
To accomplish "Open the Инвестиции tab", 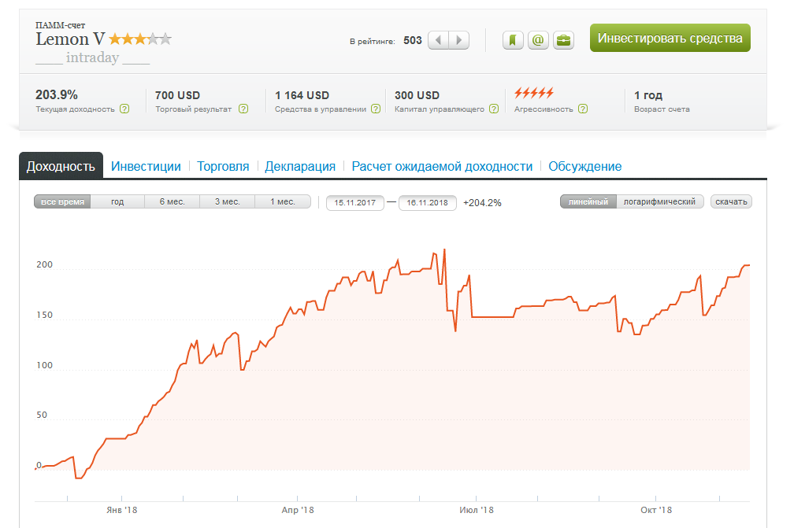I will pyautogui.click(x=146, y=166).
